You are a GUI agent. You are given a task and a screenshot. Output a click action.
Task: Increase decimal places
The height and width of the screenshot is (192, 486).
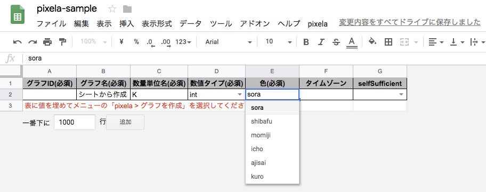click(166, 42)
